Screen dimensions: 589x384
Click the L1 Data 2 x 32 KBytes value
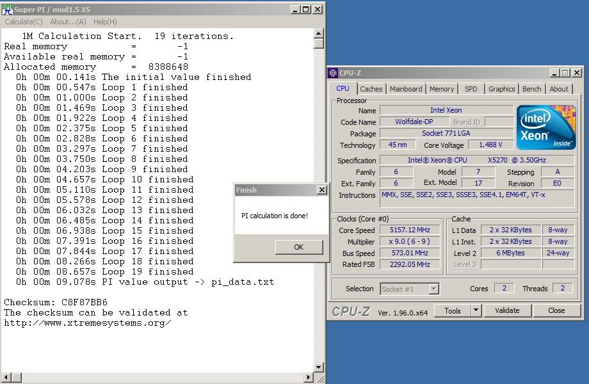(510, 230)
